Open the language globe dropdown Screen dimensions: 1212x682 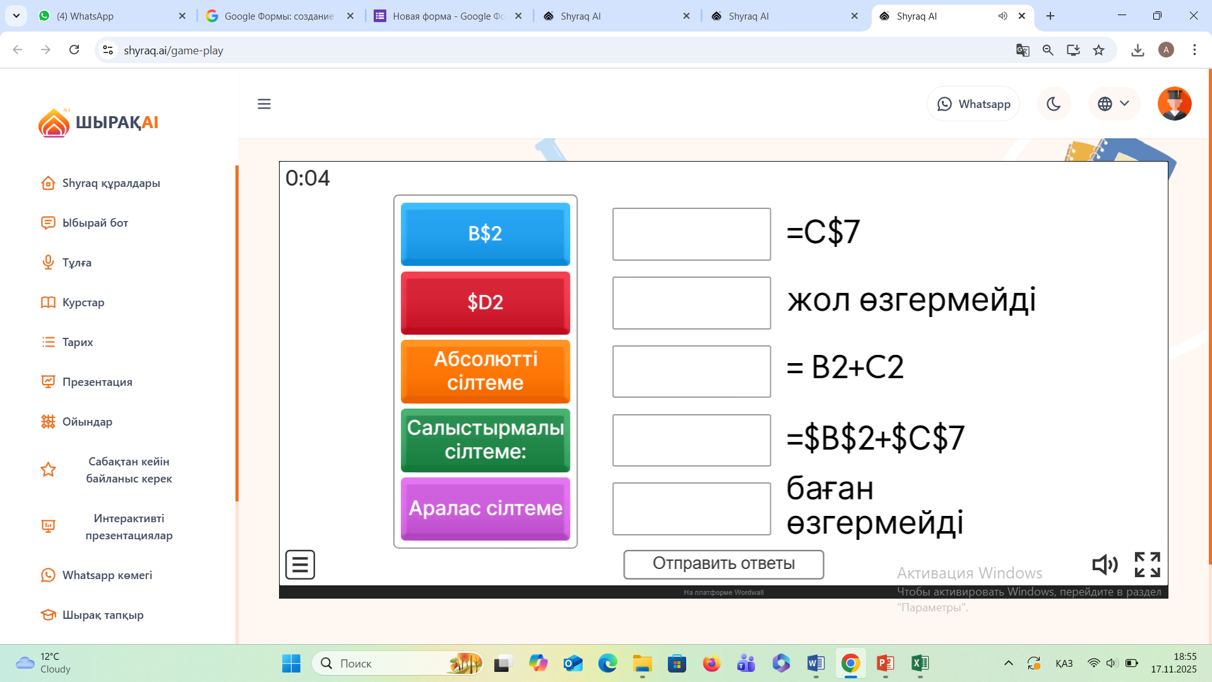[1114, 104]
